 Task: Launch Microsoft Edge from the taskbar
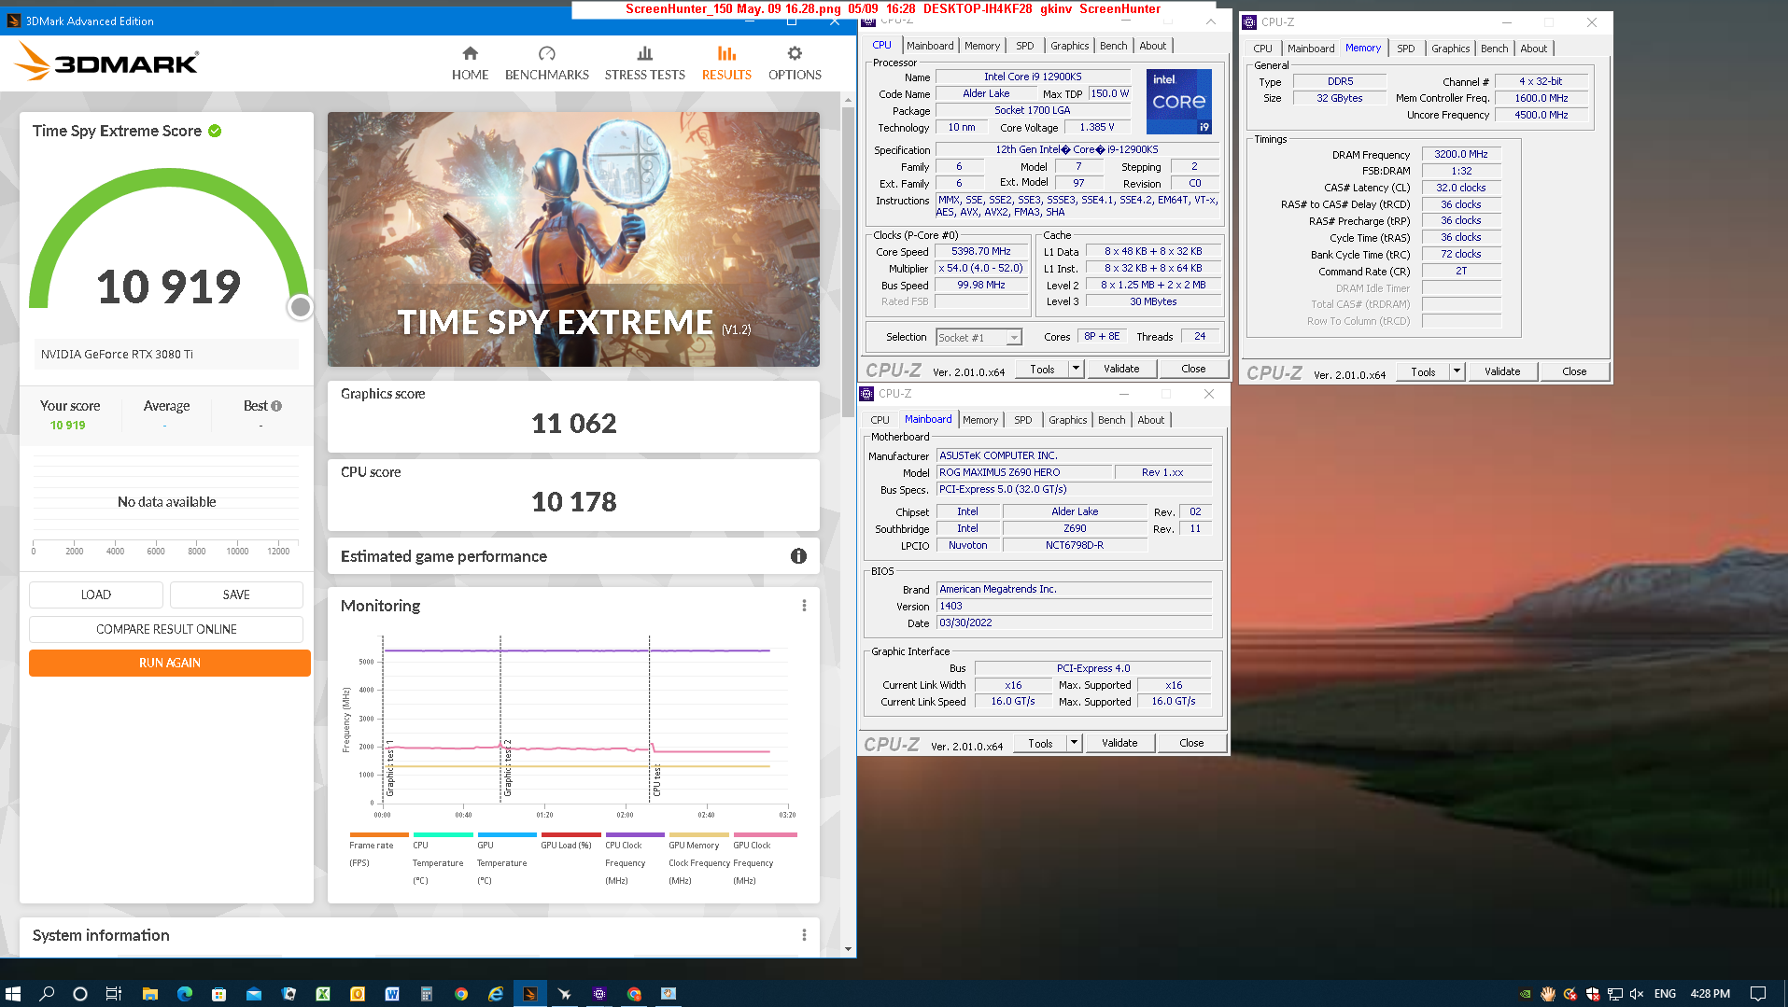pos(184,994)
